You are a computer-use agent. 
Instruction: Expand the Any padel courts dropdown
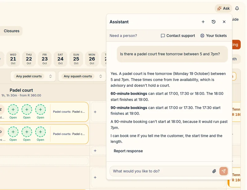point(33,76)
